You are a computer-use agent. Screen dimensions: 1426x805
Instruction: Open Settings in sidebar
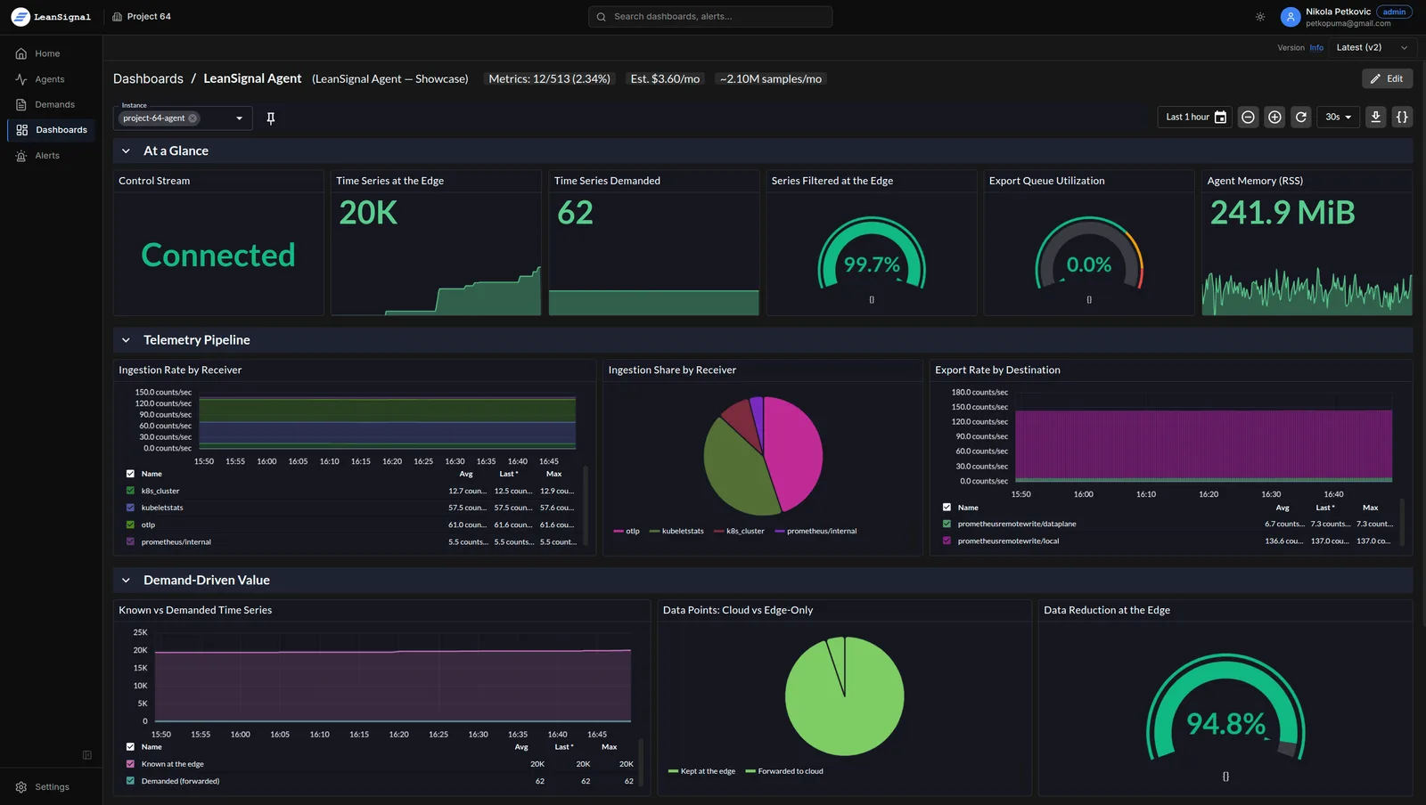coord(52,787)
